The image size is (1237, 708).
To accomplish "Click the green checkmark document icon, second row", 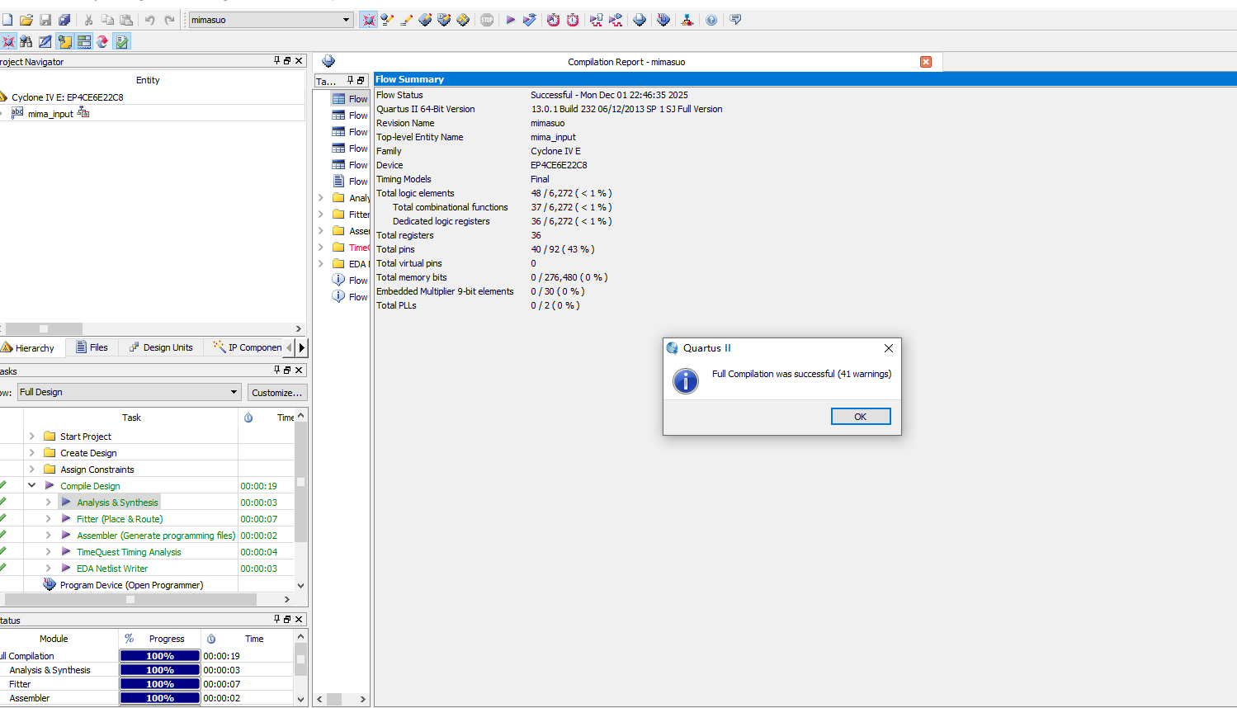I will 122,41.
